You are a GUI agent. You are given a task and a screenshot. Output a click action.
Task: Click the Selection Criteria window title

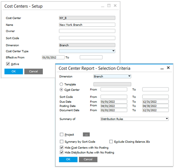(x=95, y=68)
